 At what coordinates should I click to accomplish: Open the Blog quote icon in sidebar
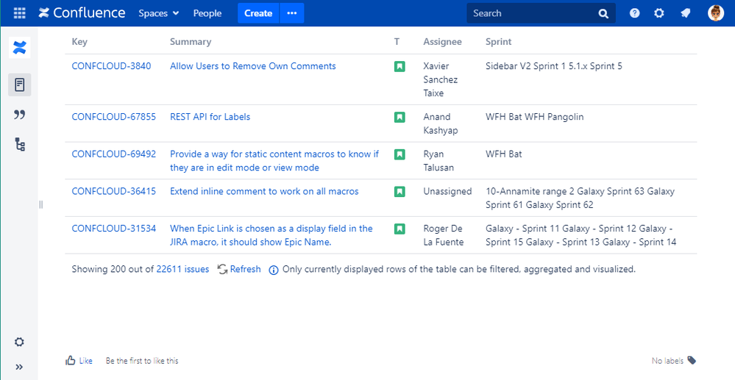click(20, 115)
